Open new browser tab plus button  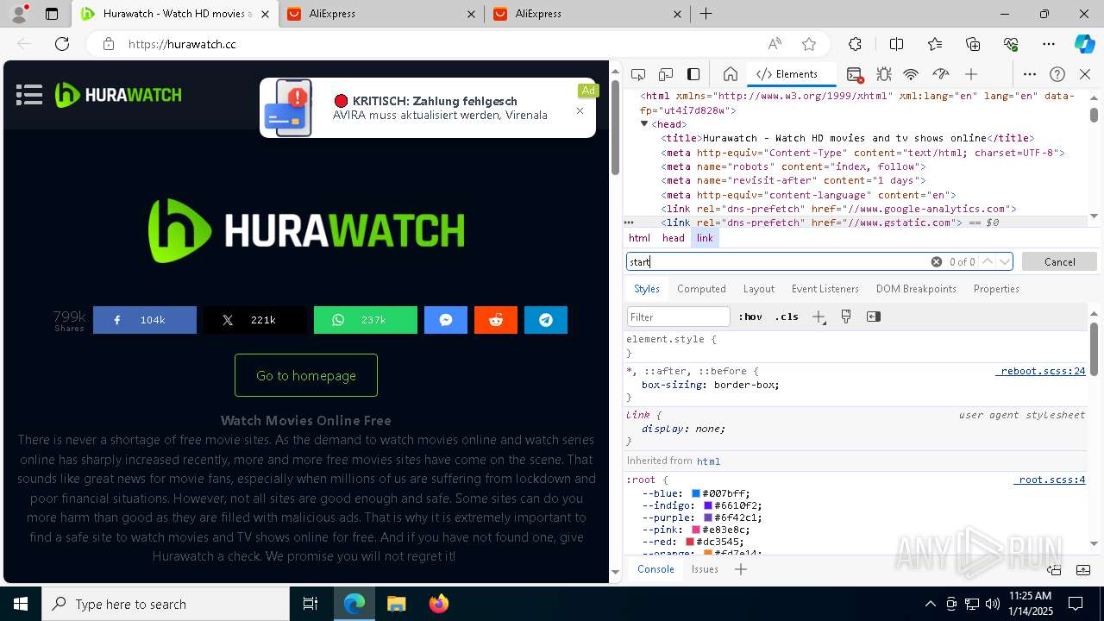pyautogui.click(x=706, y=14)
